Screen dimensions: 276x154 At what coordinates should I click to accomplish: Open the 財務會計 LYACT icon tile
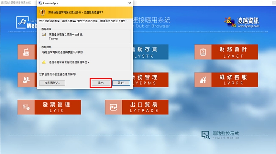pyautogui.click(x=203, y=52)
